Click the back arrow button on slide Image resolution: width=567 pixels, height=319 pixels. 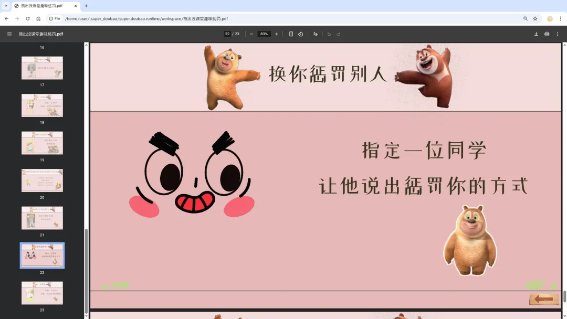pos(543,299)
